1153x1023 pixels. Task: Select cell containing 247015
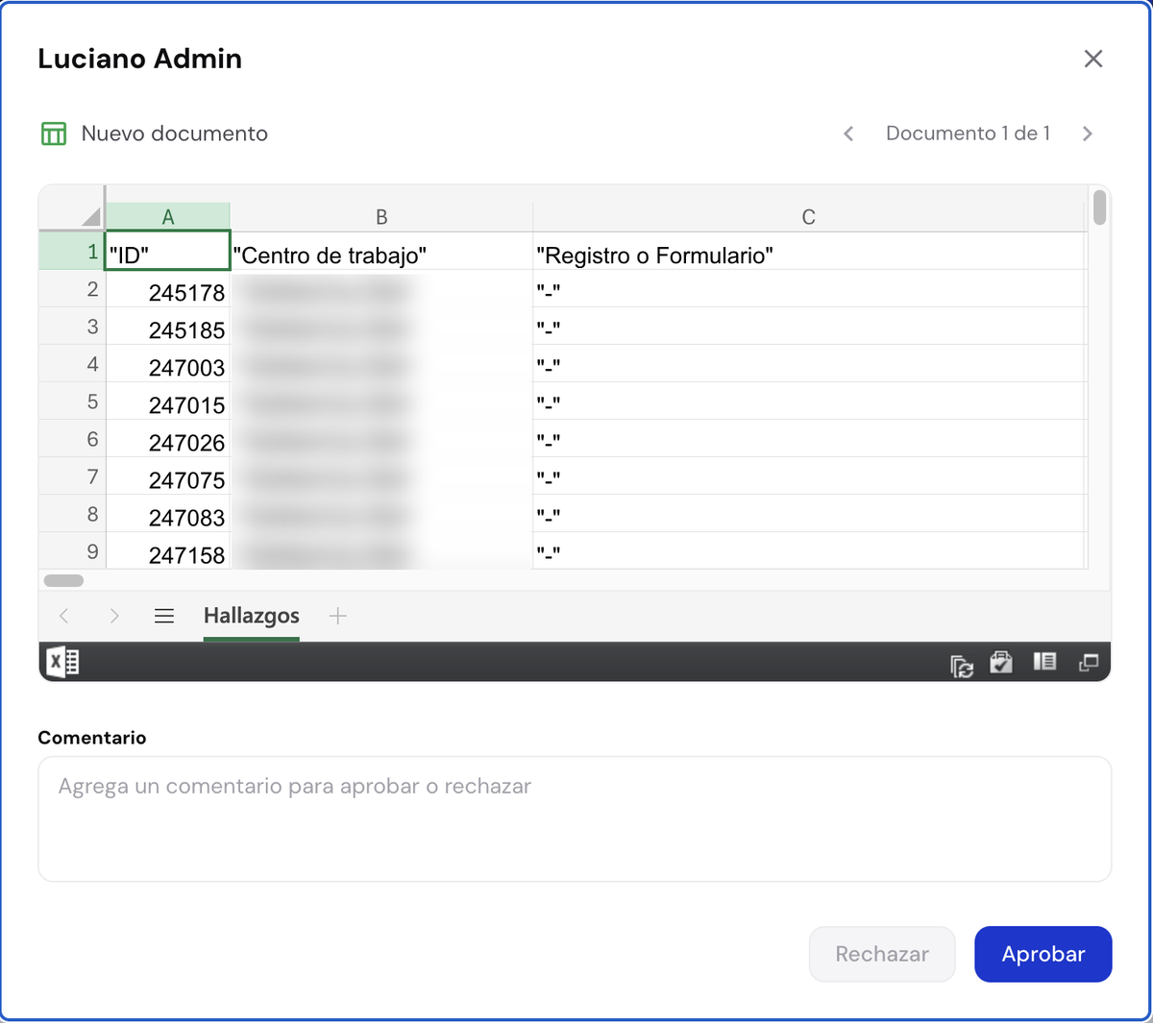coord(168,402)
